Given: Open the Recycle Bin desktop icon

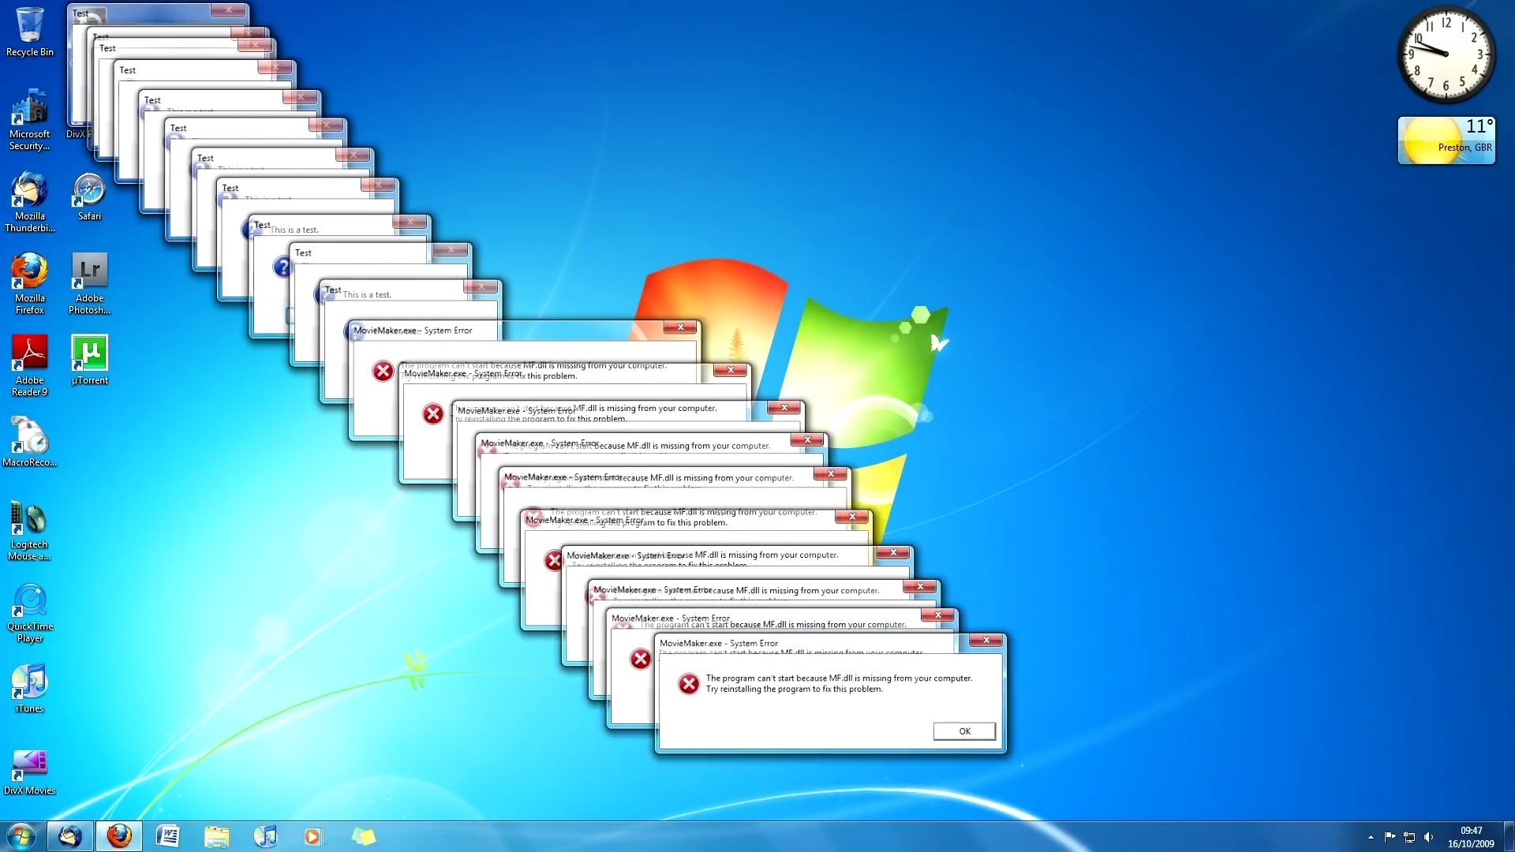Looking at the screenshot, I should pos(30,32).
